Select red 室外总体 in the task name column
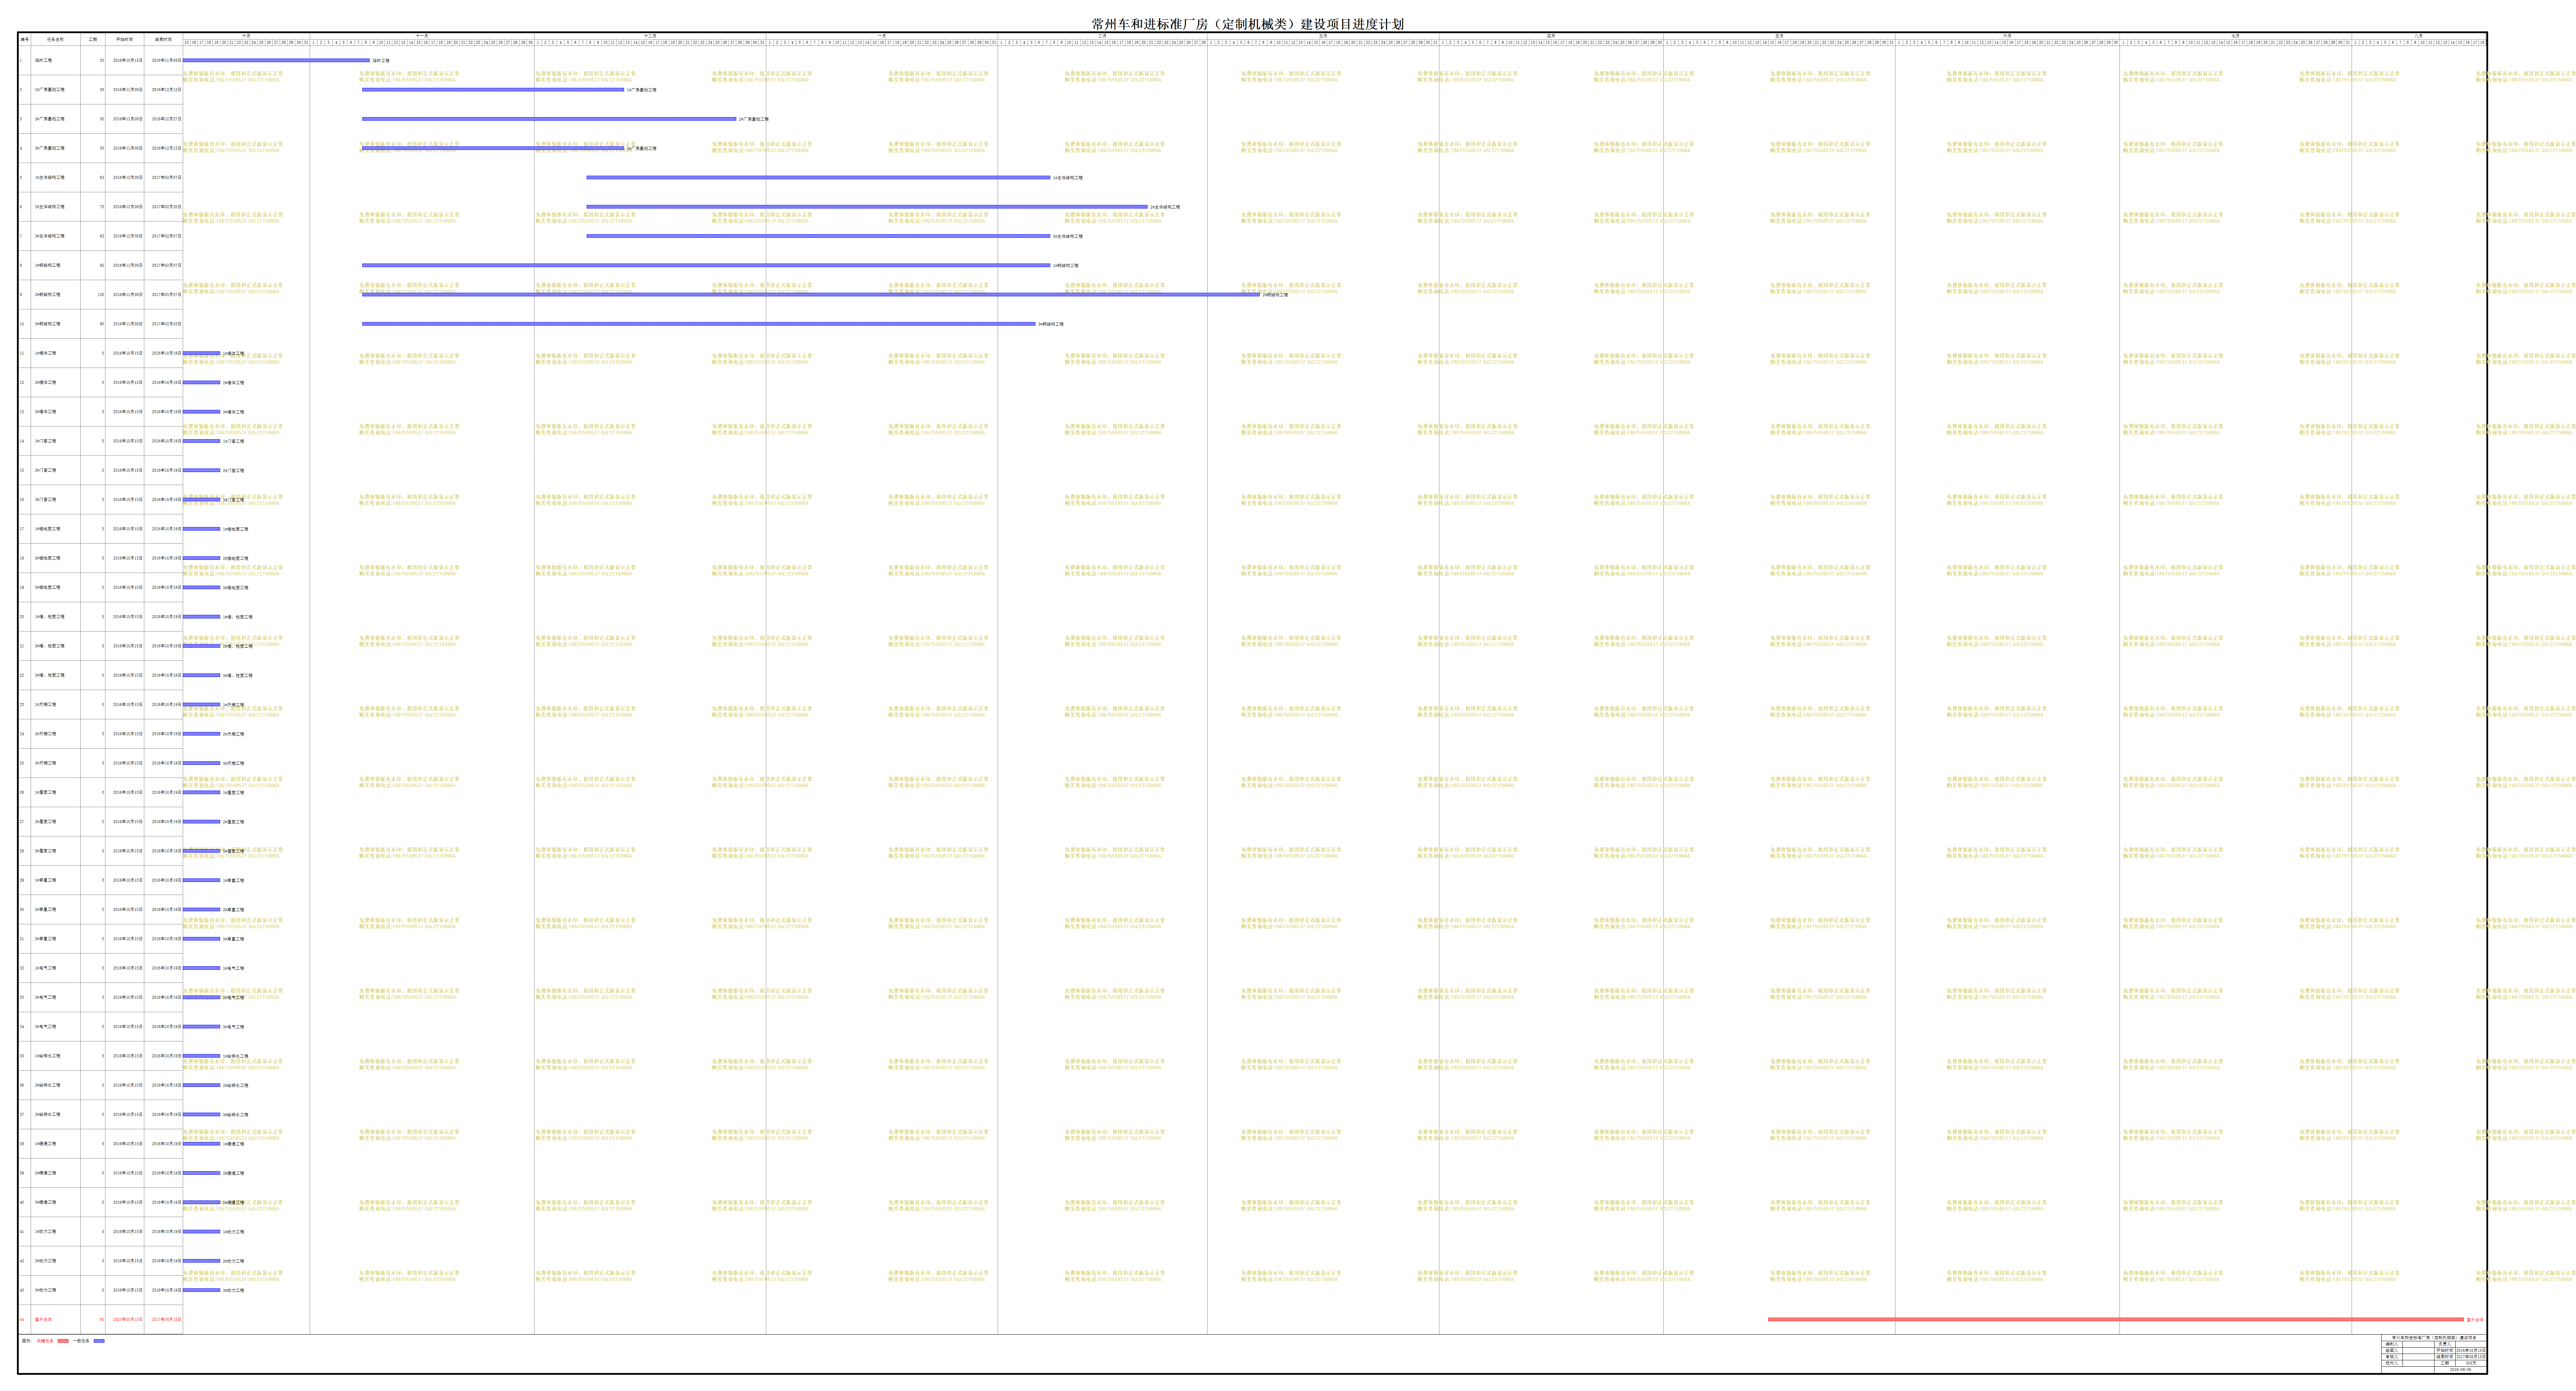2576x1391 pixels. [43, 1319]
